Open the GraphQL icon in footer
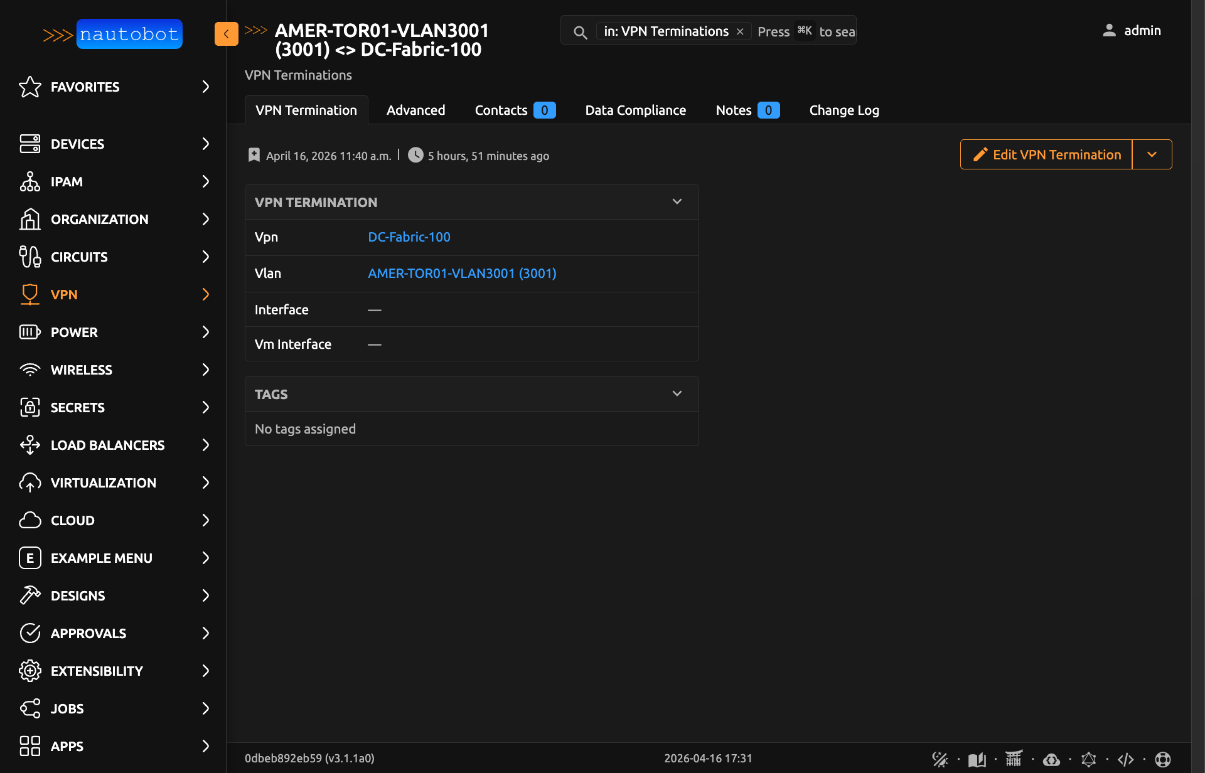Image resolution: width=1205 pixels, height=773 pixels. [1088, 759]
